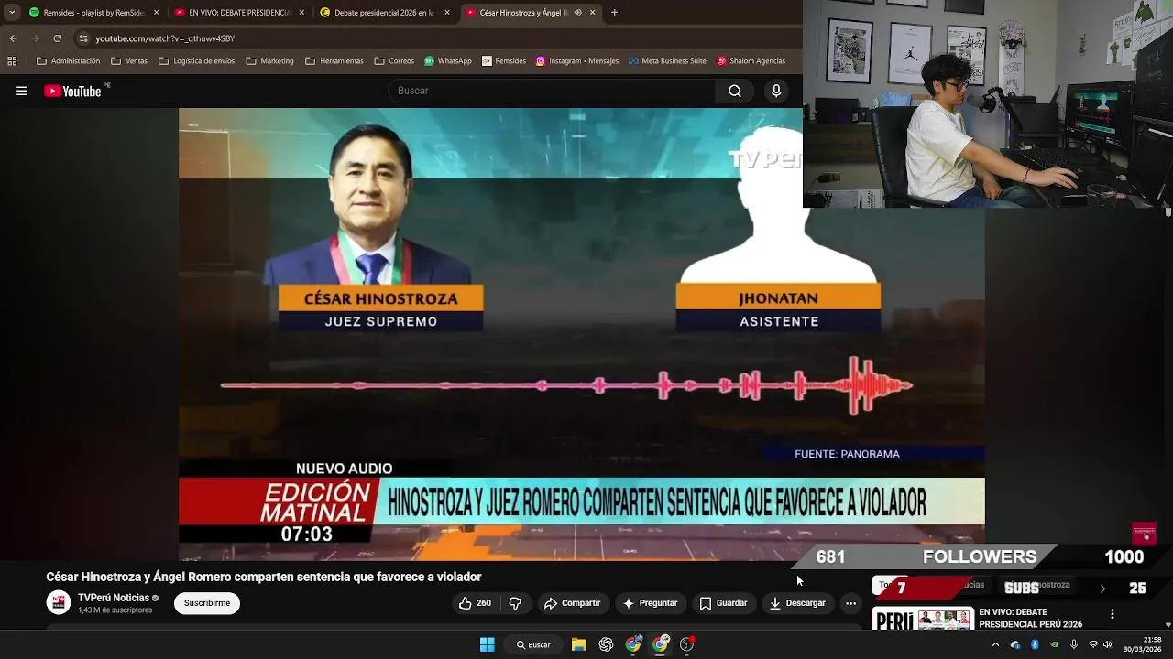Click the microphone icon in system tray
1173x659 pixels.
coord(1074,644)
